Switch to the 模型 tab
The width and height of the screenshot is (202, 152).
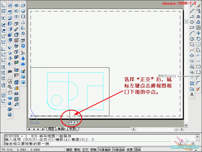pos(51,129)
